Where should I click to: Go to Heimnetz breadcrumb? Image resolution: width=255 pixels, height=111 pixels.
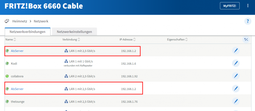pos(20,21)
